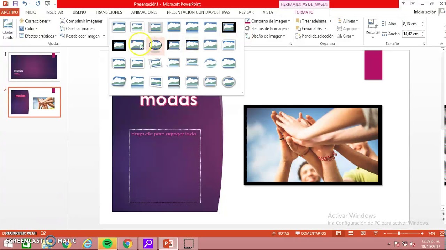This screenshot has height=250, width=446.
Task: Open the Contorno de imagen dropdown
Action: 268,21
